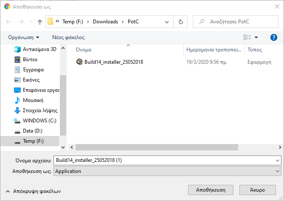Collapse folders with Απόκρυψη φακέλων
The image size is (284, 201).
[34, 191]
